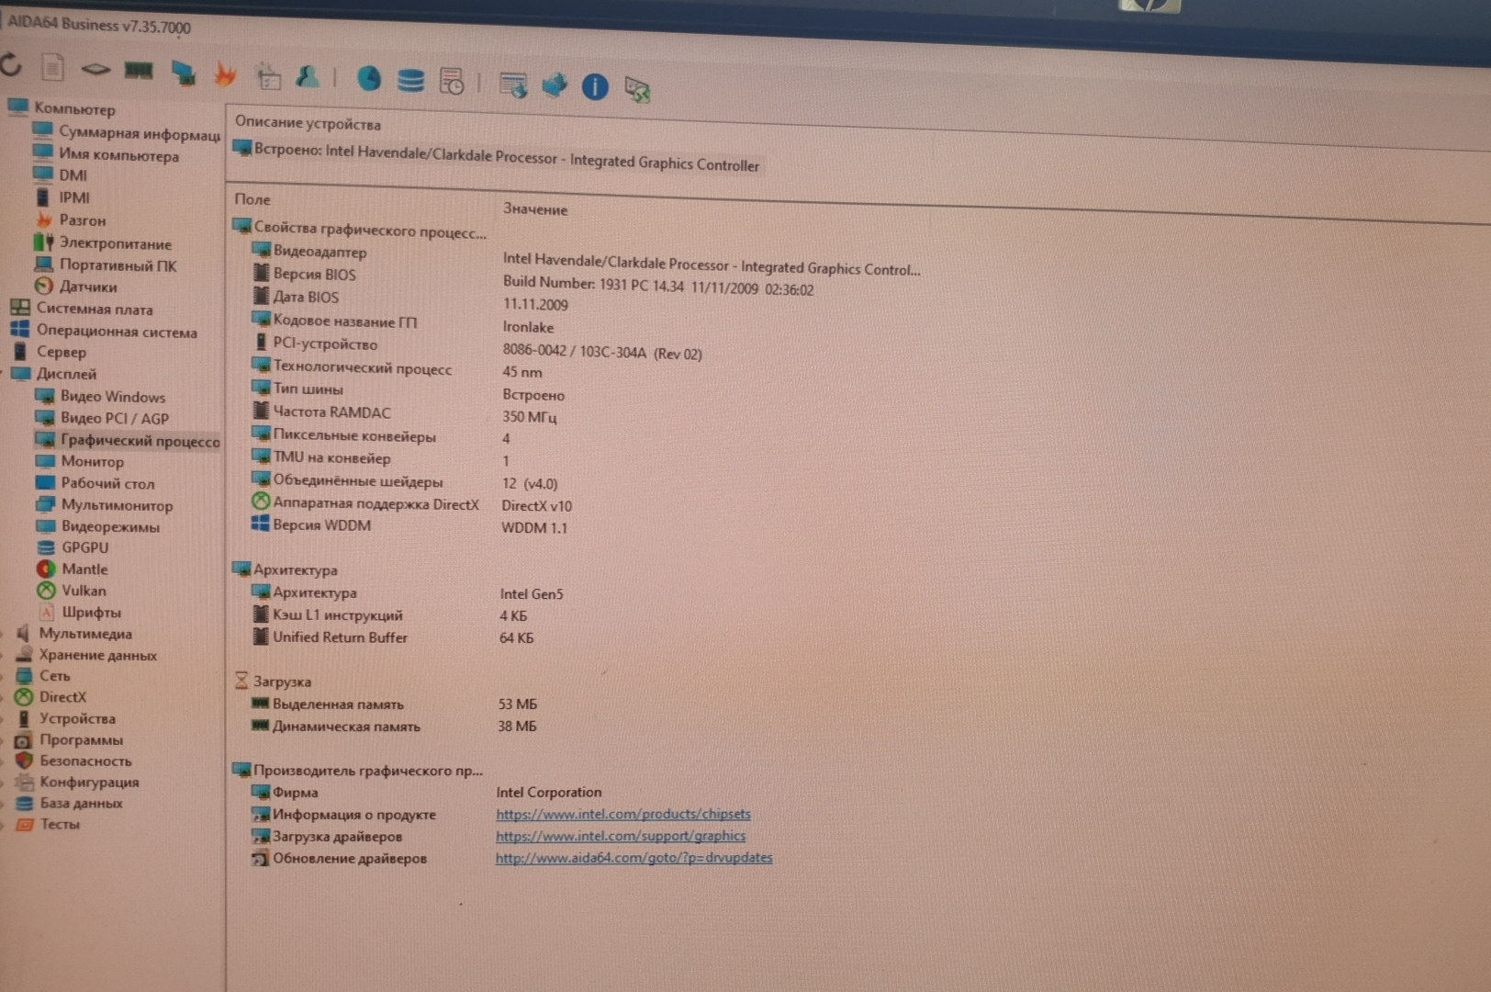Click the Поле column header
The height and width of the screenshot is (992, 1491).
pos(252,199)
